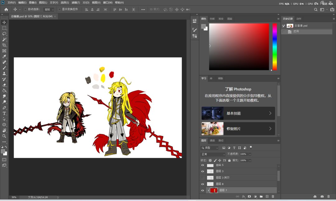Open the 填充 fill slider arrow
336x201 pixels.
point(250,160)
